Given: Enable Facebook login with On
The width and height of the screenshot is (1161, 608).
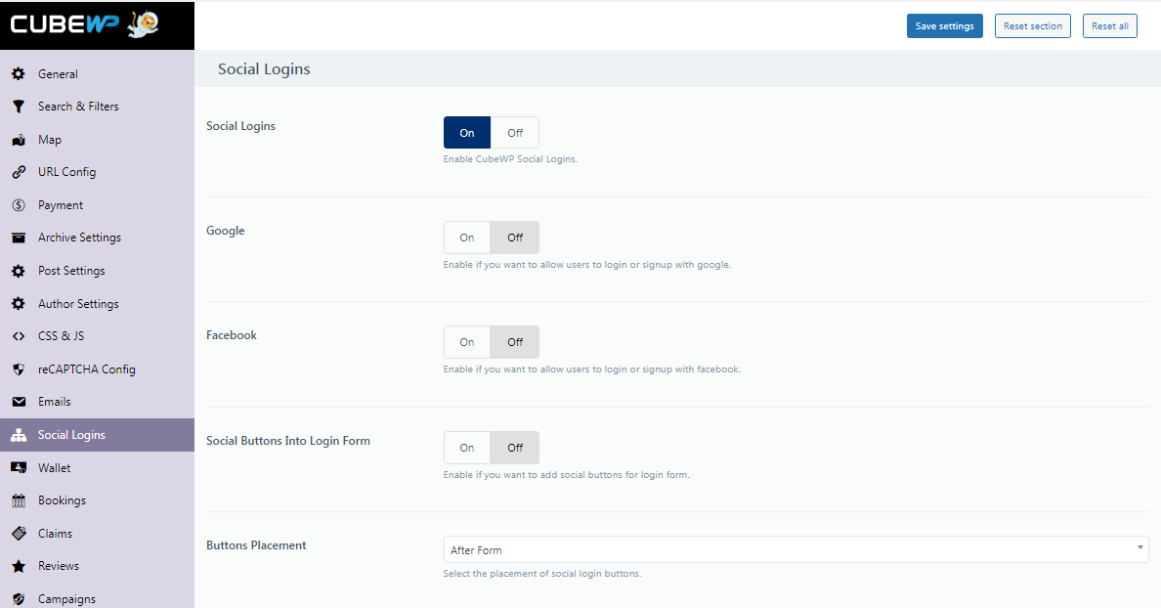Looking at the screenshot, I should 466,342.
